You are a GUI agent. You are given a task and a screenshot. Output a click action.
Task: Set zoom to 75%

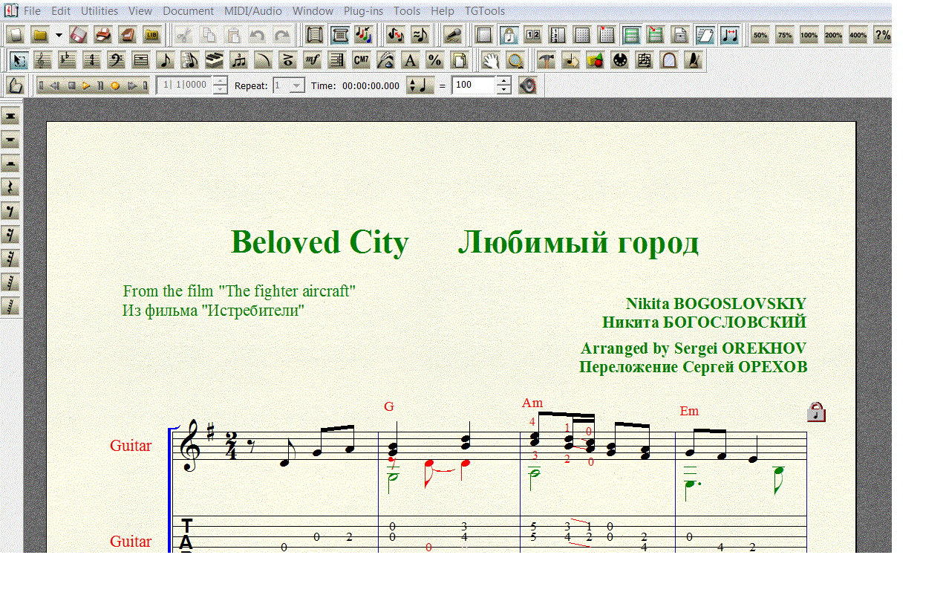(x=785, y=35)
